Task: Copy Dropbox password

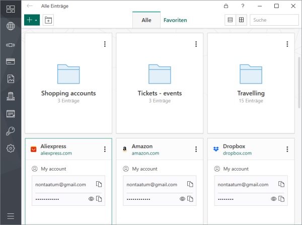Action: pos(281,199)
